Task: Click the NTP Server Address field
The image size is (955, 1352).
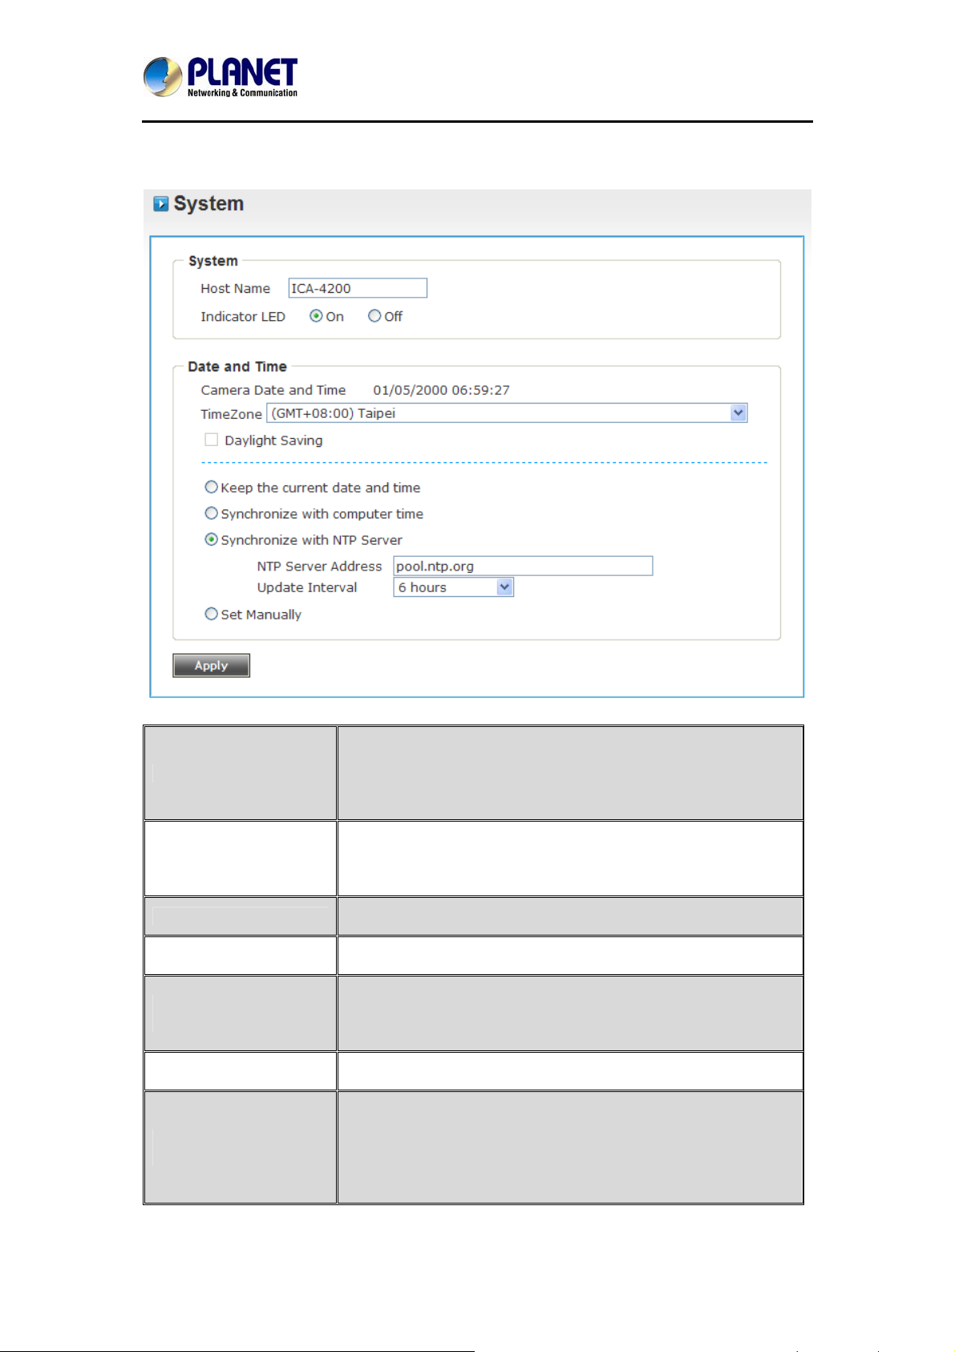Action: (523, 566)
